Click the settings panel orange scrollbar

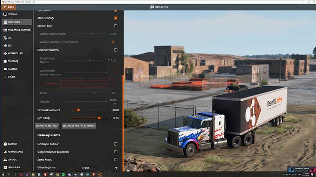[x=123, y=123]
